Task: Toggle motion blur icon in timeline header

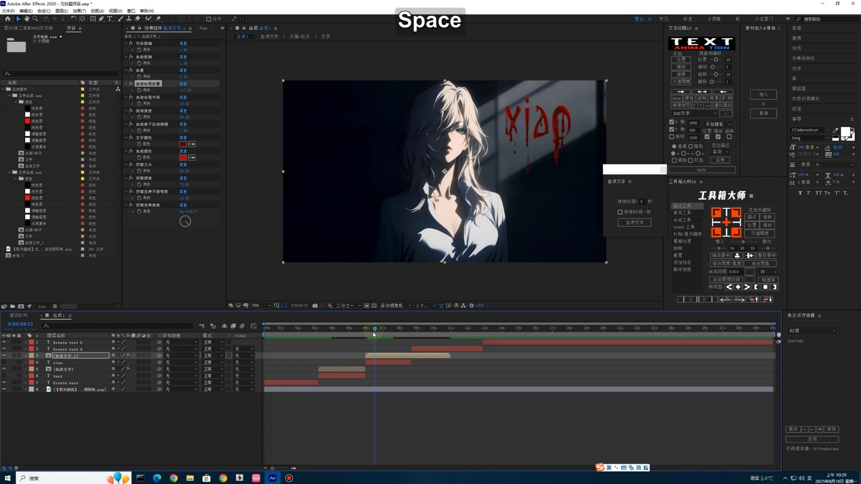Action: coord(242,326)
